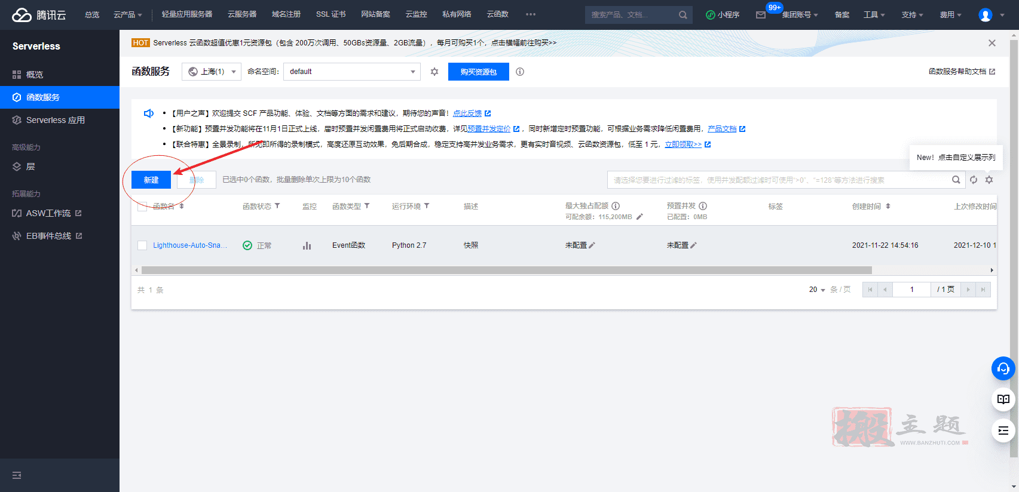Screen dimensions: 1019x492
Task: Open the search magnifier in top bar
Action: pyautogui.click(x=683, y=15)
